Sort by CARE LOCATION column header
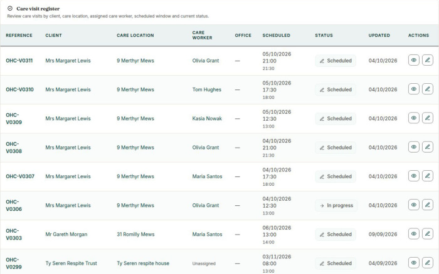The image size is (439, 274). coord(135,36)
